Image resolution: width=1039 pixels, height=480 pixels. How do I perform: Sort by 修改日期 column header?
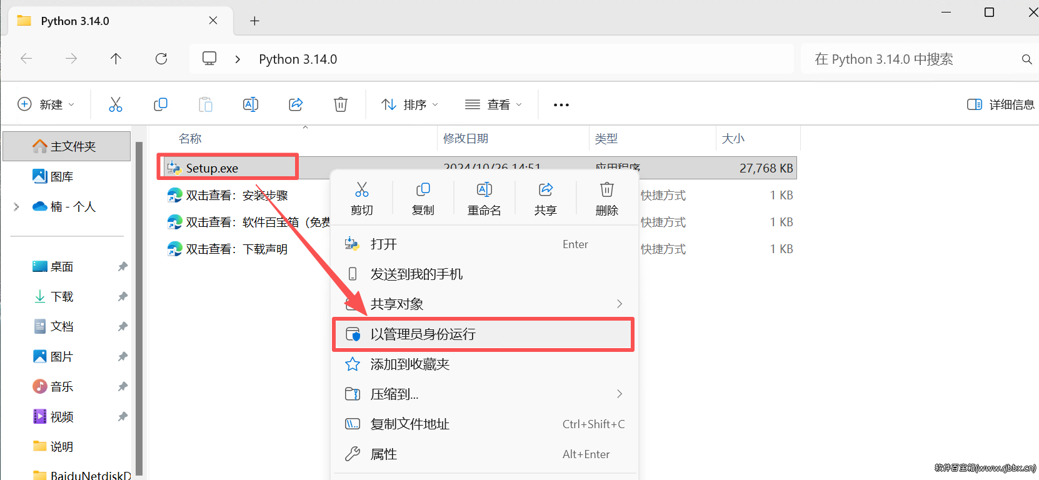pos(466,139)
